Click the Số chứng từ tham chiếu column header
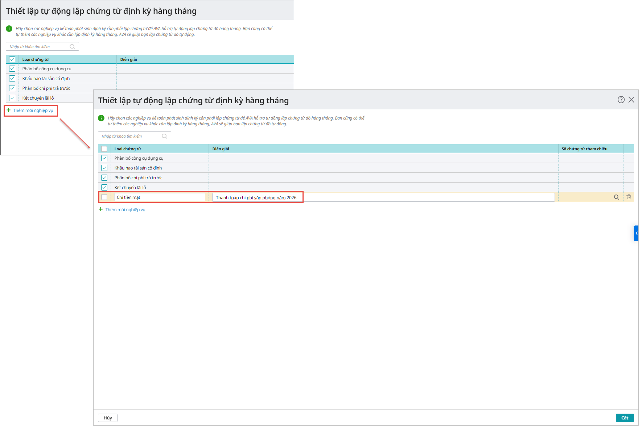642x439 pixels. 584,149
